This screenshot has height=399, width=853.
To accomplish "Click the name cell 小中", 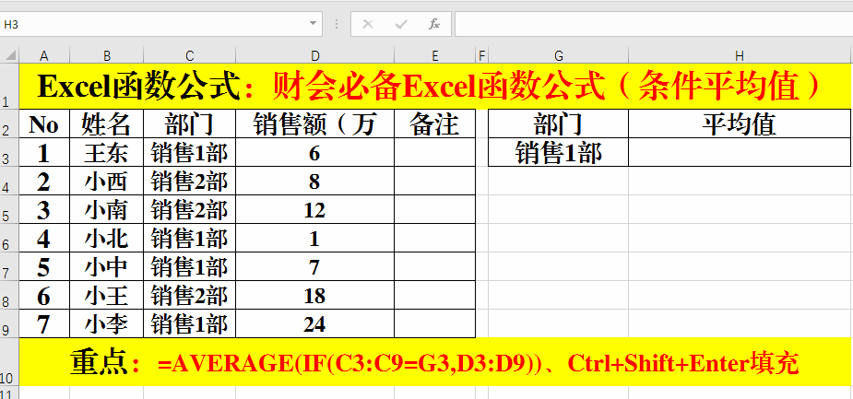I will (x=107, y=266).
